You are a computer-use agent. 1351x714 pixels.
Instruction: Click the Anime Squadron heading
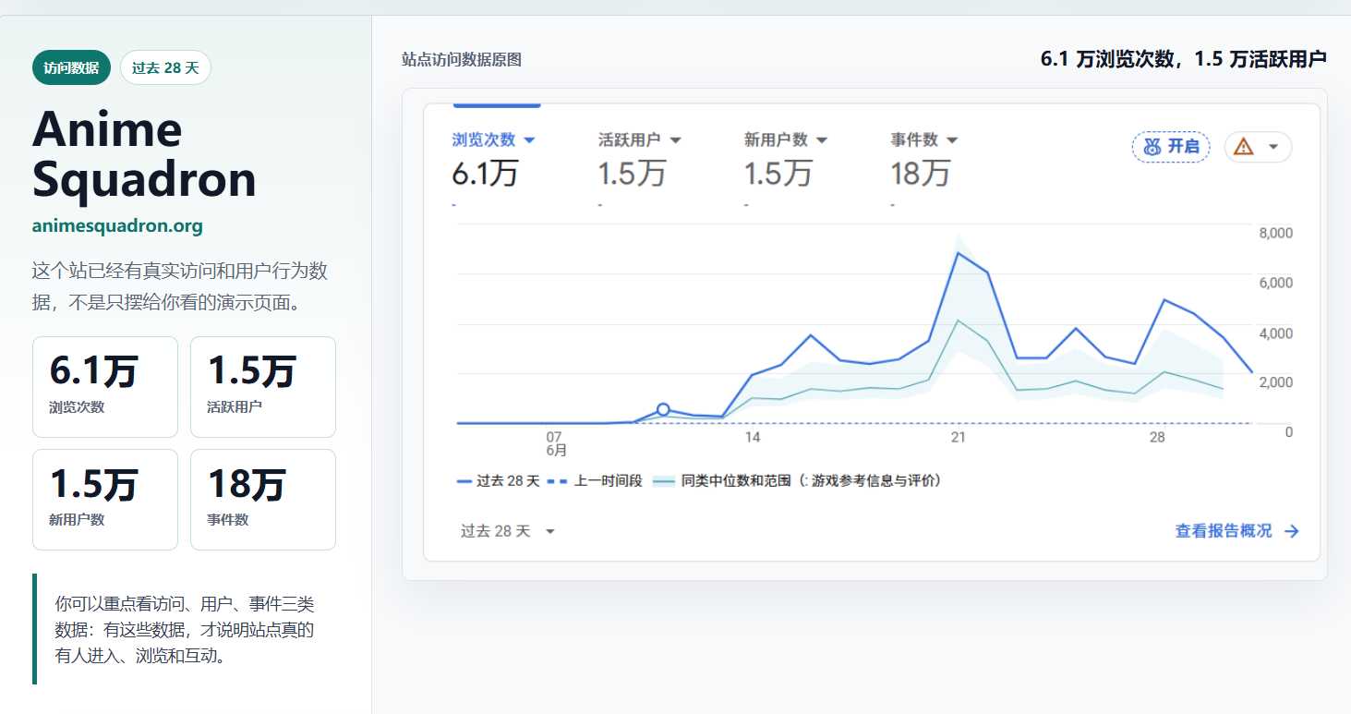point(144,154)
